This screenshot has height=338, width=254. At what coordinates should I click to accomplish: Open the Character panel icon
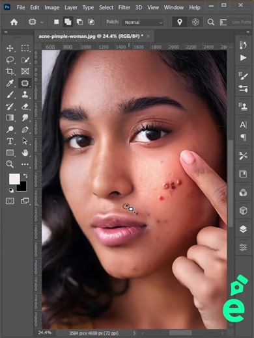(243, 125)
